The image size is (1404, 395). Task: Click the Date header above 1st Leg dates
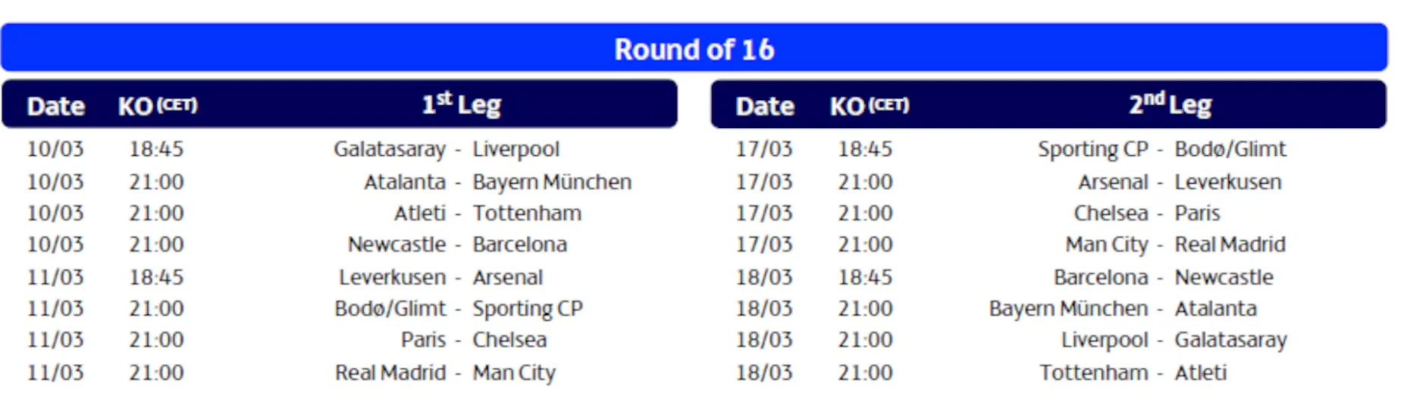(x=55, y=106)
